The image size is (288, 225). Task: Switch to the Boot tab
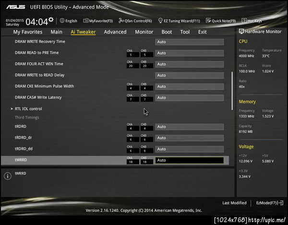tap(167, 32)
